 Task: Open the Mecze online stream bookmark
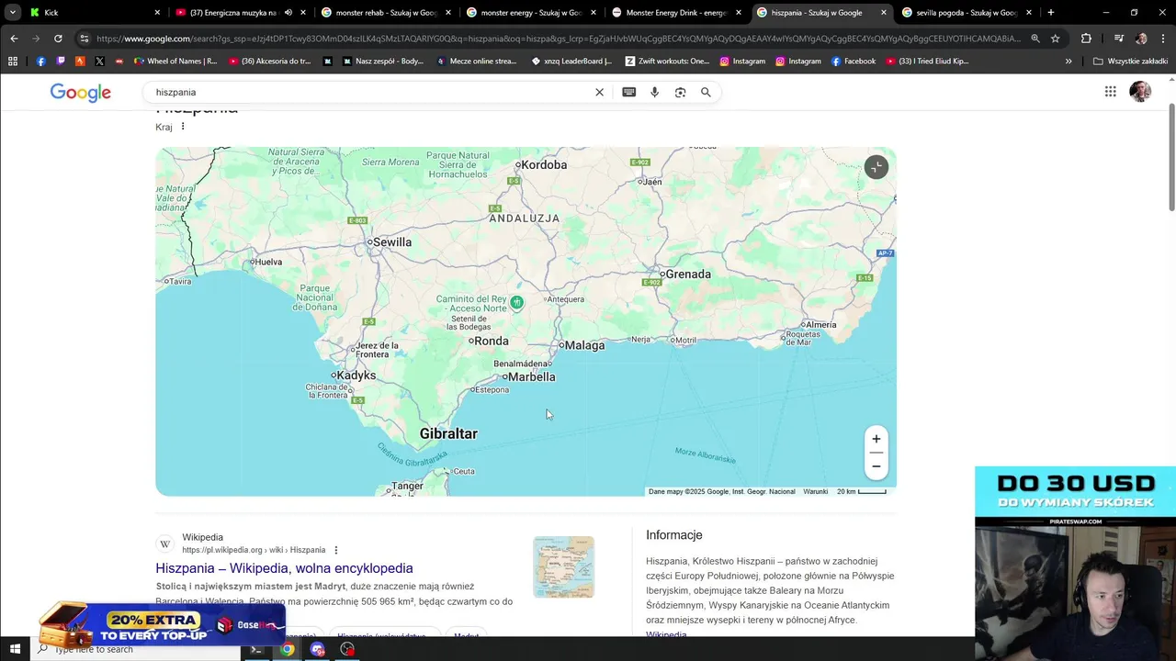coord(477,61)
